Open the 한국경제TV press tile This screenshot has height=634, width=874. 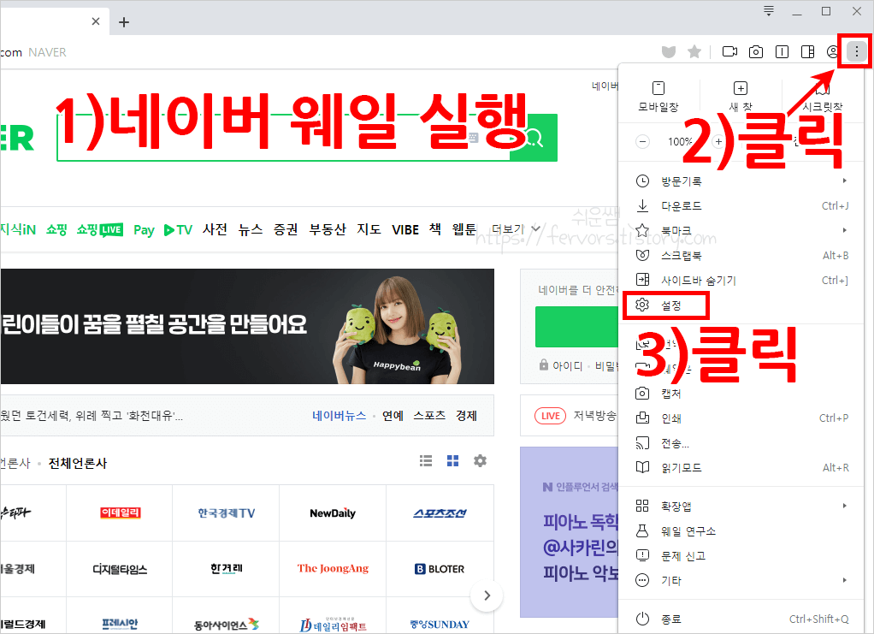[227, 513]
